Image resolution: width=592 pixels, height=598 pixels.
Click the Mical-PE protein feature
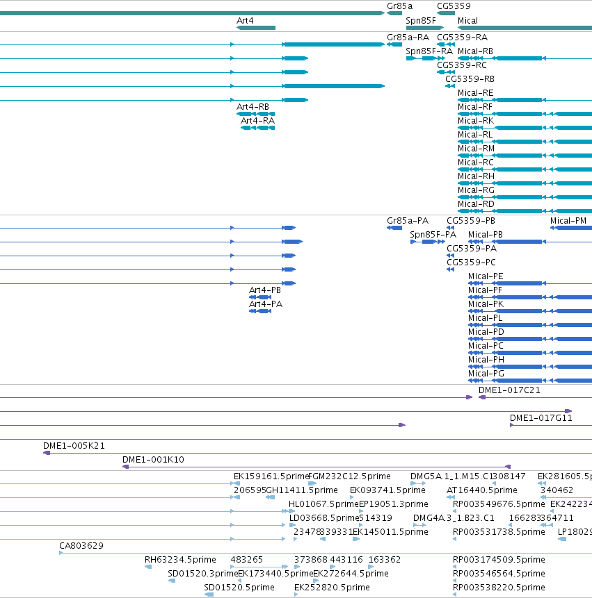530,283
